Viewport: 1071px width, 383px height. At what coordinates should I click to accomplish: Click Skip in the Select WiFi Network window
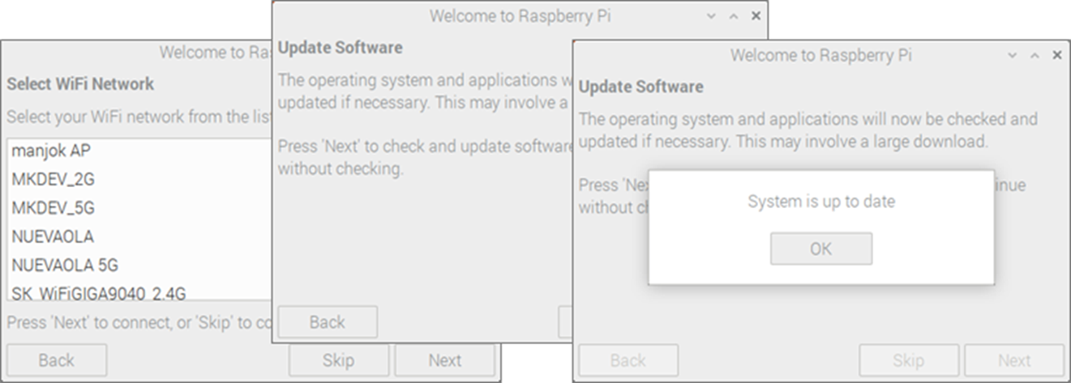pos(338,360)
